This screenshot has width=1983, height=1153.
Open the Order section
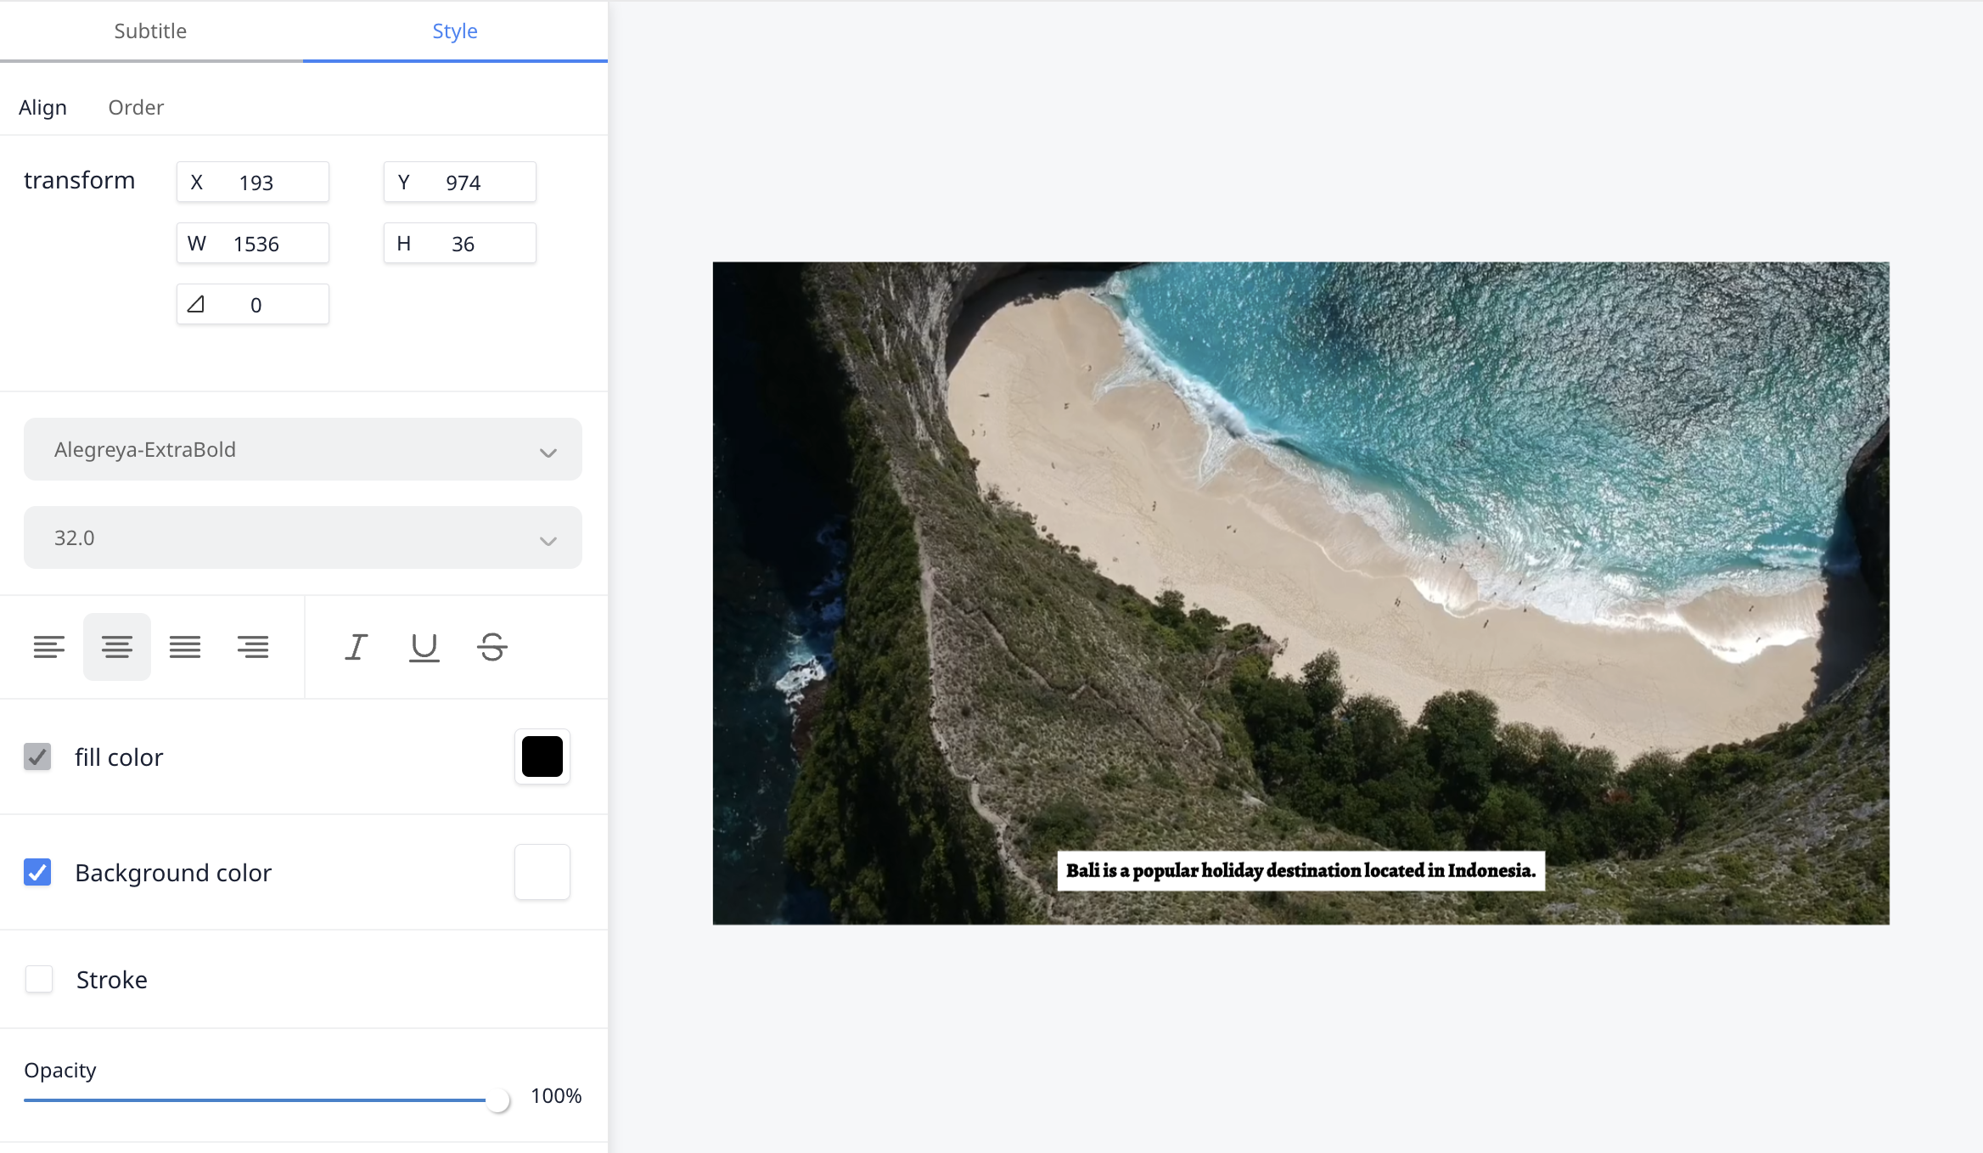coord(136,108)
